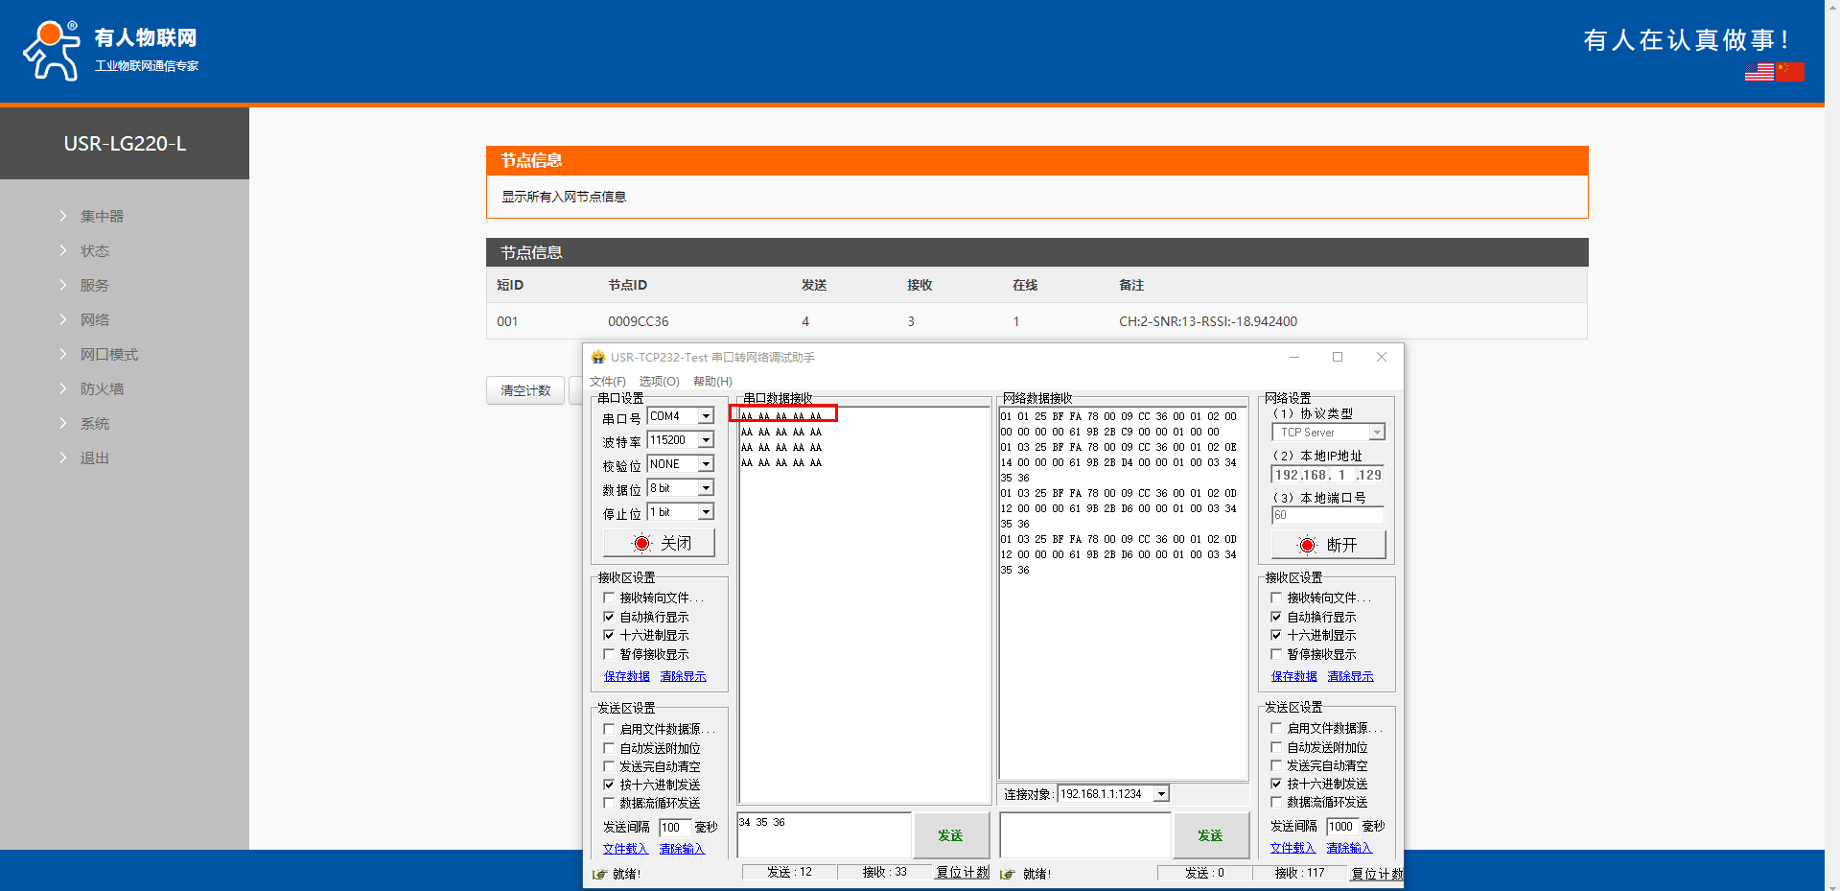Switch language using the US flag icon
The image size is (1840, 891).
click(x=1758, y=72)
